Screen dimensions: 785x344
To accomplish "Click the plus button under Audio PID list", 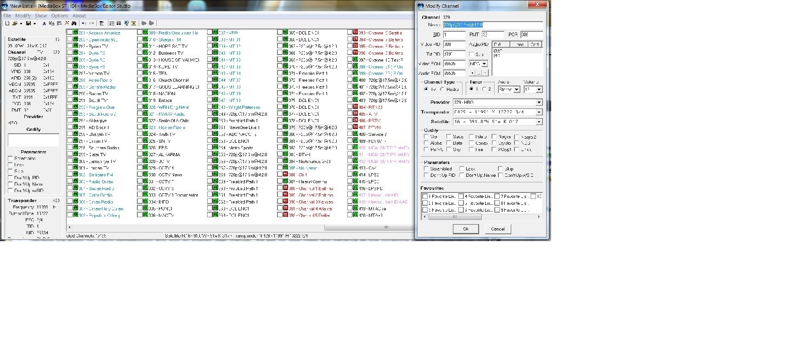I will [x=472, y=73].
